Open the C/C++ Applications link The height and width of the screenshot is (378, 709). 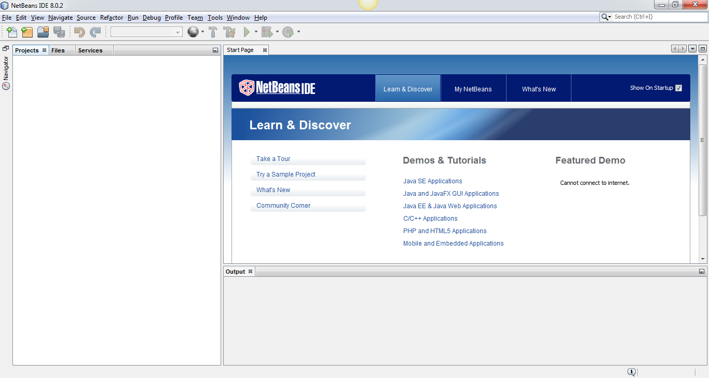click(430, 219)
